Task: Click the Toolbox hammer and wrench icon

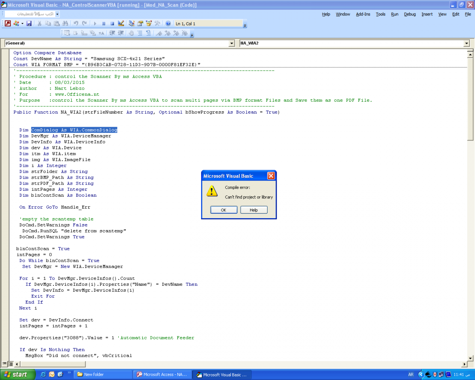Action: [158, 24]
